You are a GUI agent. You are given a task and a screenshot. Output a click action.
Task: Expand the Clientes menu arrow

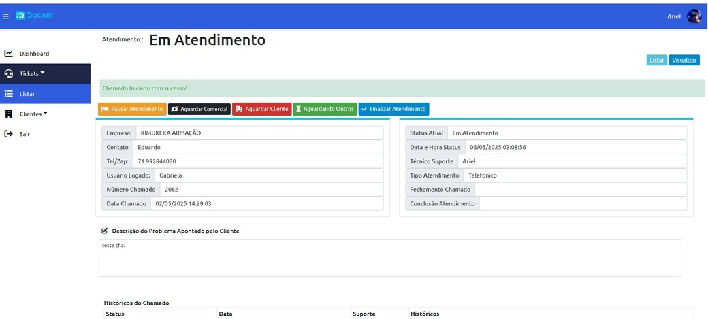(46, 114)
